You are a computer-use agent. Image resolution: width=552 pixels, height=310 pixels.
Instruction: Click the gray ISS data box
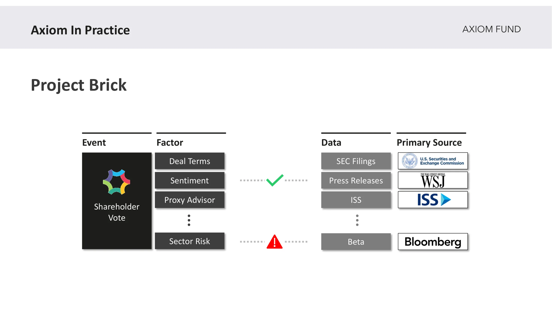pos(356,200)
